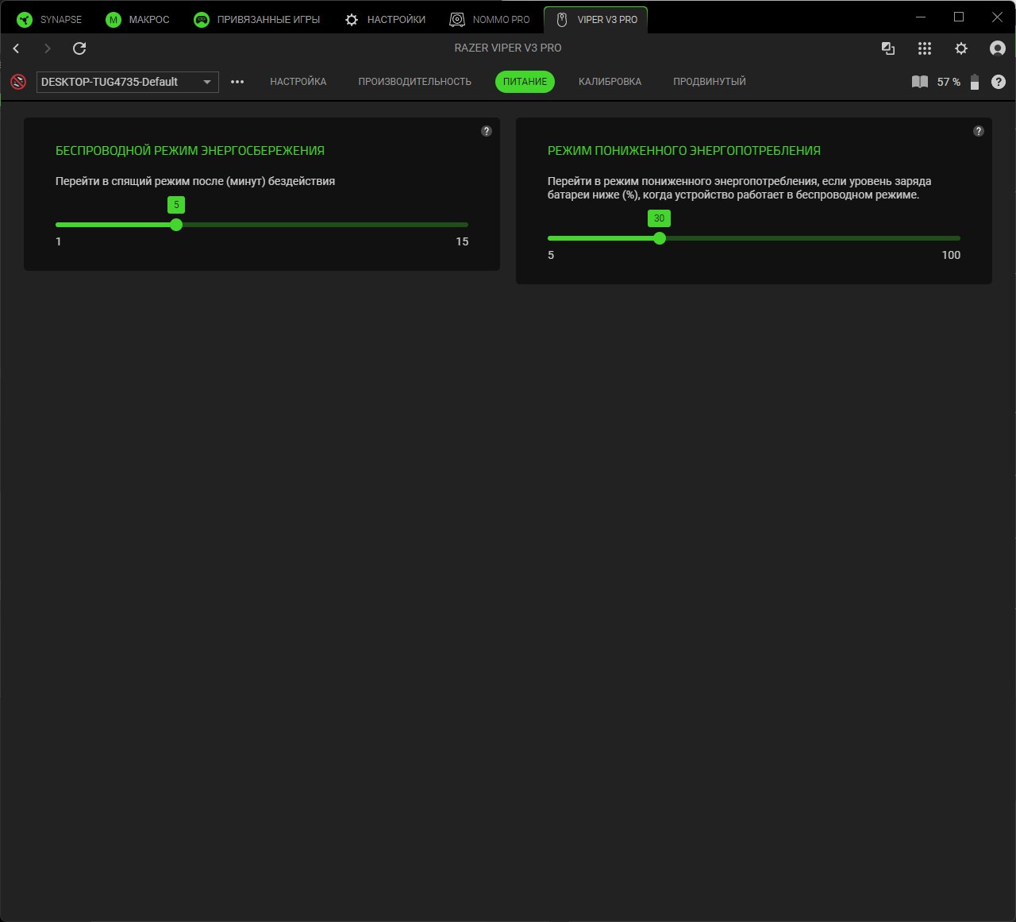The width and height of the screenshot is (1016, 922).
Task: Open the ПРОДВИНУТЫЙ subtab
Action: 710,82
